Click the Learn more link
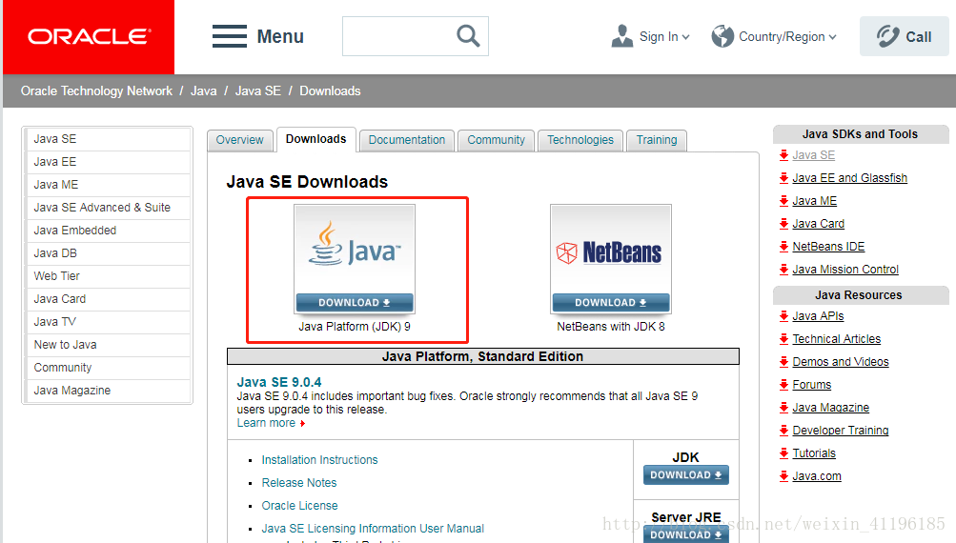This screenshot has width=956, height=543. point(266,423)
